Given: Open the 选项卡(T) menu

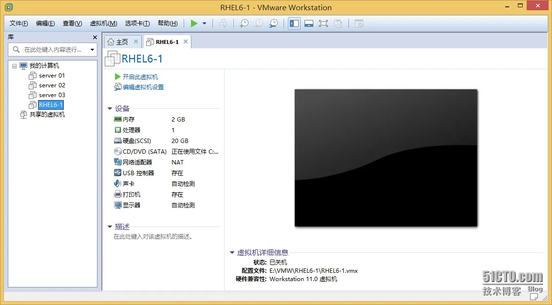Looking at the screenshot, I should pos(137,23).
